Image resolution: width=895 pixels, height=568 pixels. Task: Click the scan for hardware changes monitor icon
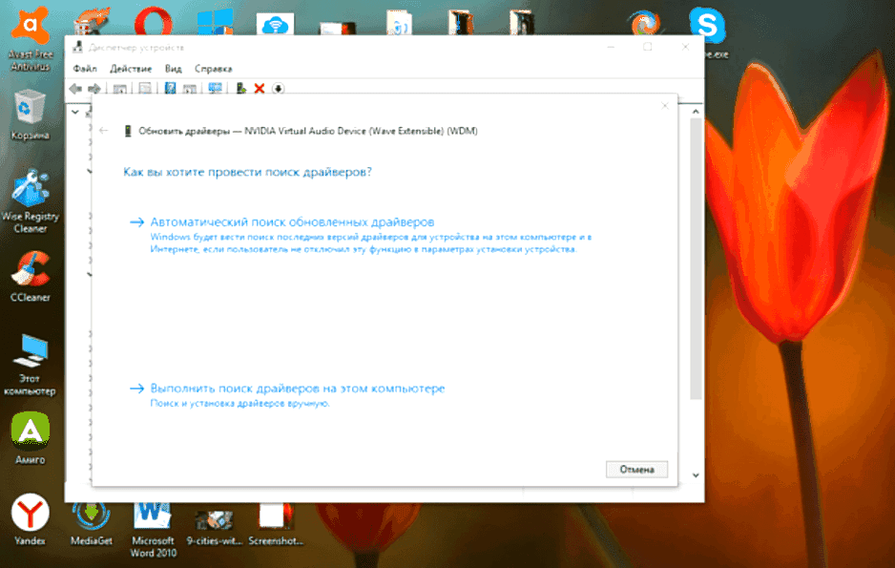(x=215, y=89)
